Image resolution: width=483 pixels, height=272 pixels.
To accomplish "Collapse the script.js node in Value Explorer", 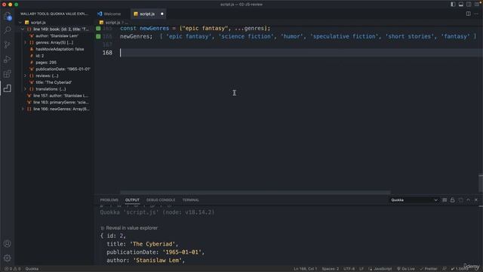I will (x=20, y=23).
